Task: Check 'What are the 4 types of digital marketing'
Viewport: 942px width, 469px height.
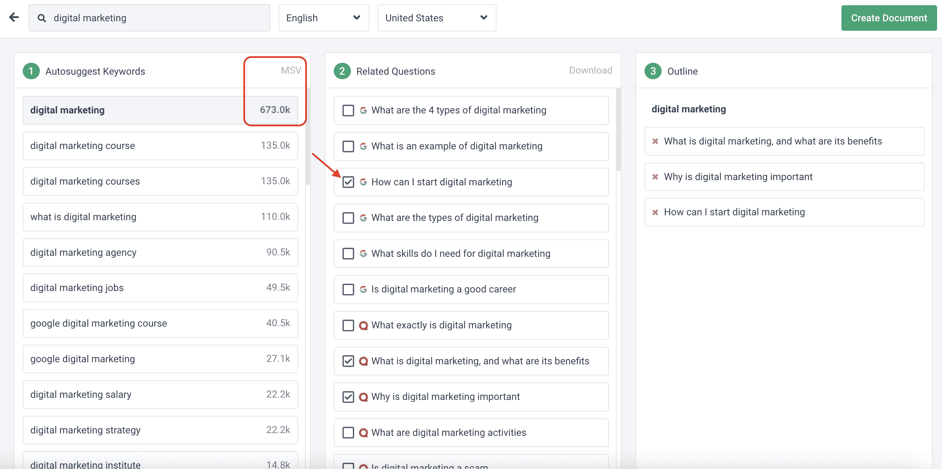Action: click(348, 110)
